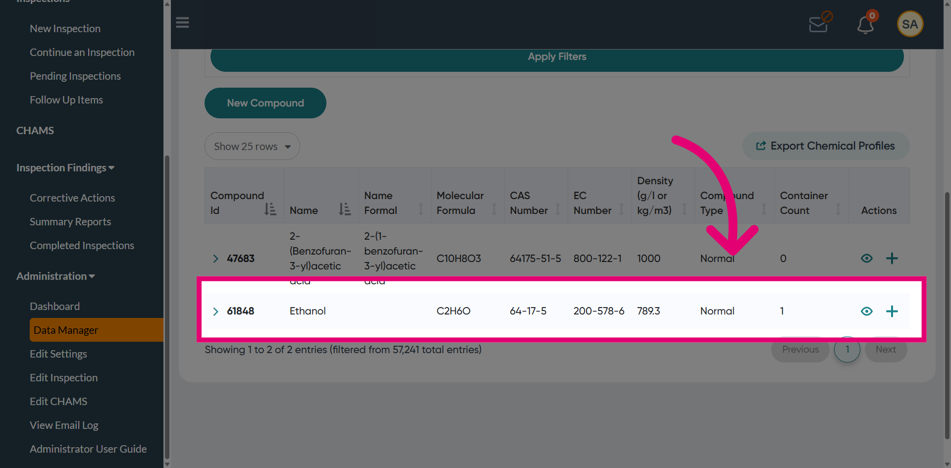Viewport: 951px width, 468px height.
Task: Click the sidebar scrollbar
Action: click(167, 307)
